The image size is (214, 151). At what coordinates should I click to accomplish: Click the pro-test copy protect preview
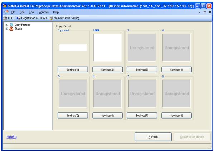coord(73,47)
